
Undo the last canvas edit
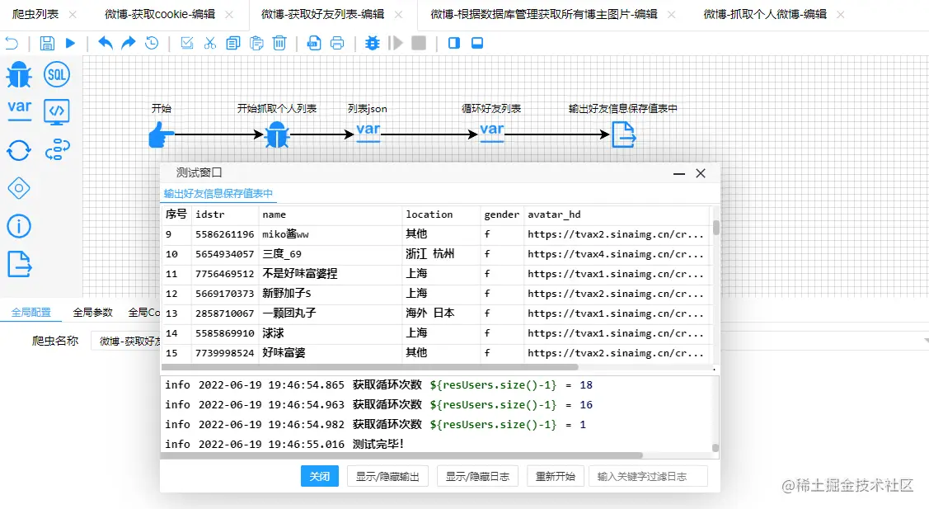click(106, 43)
